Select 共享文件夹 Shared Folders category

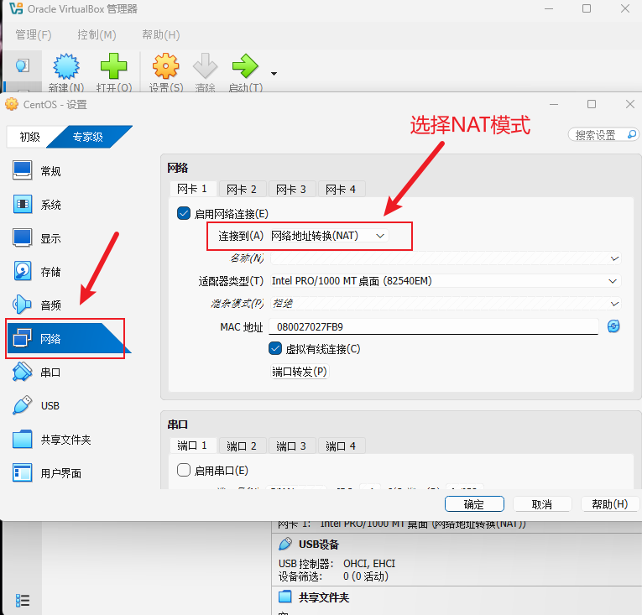click(x=65, y=440)
